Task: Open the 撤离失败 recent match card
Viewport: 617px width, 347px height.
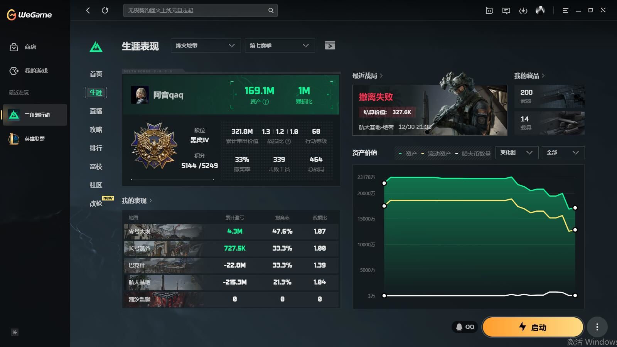Action: coord(430,110)
